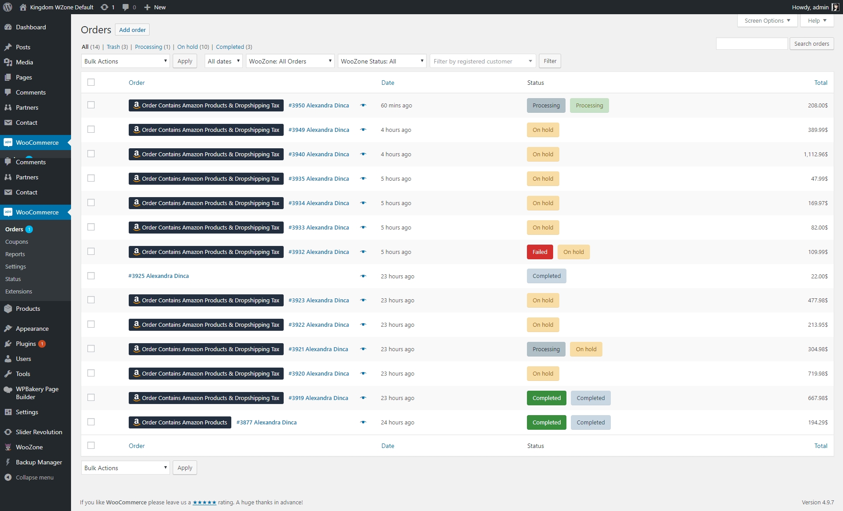This screenshot has width=843, height=511.
Task: Click the Media sidebar icon
Action: click(8, 62)
